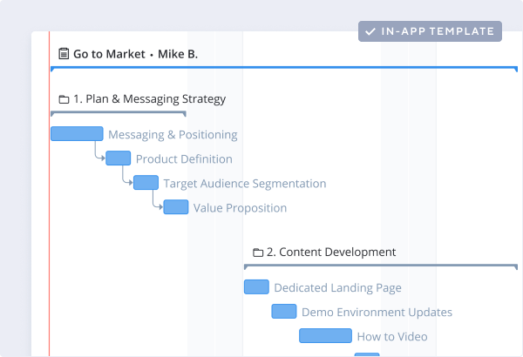Click the Product Definition task bar
523x357 pixels.
coord(118,158)
